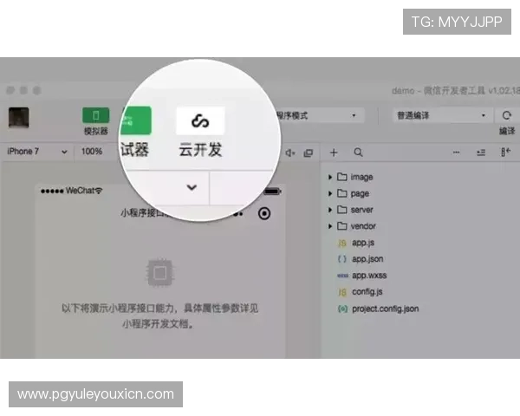Viewport: 520px width, 416px height.
Task: Click the chip icon in simulator page
Action: (x=160, y=273)
